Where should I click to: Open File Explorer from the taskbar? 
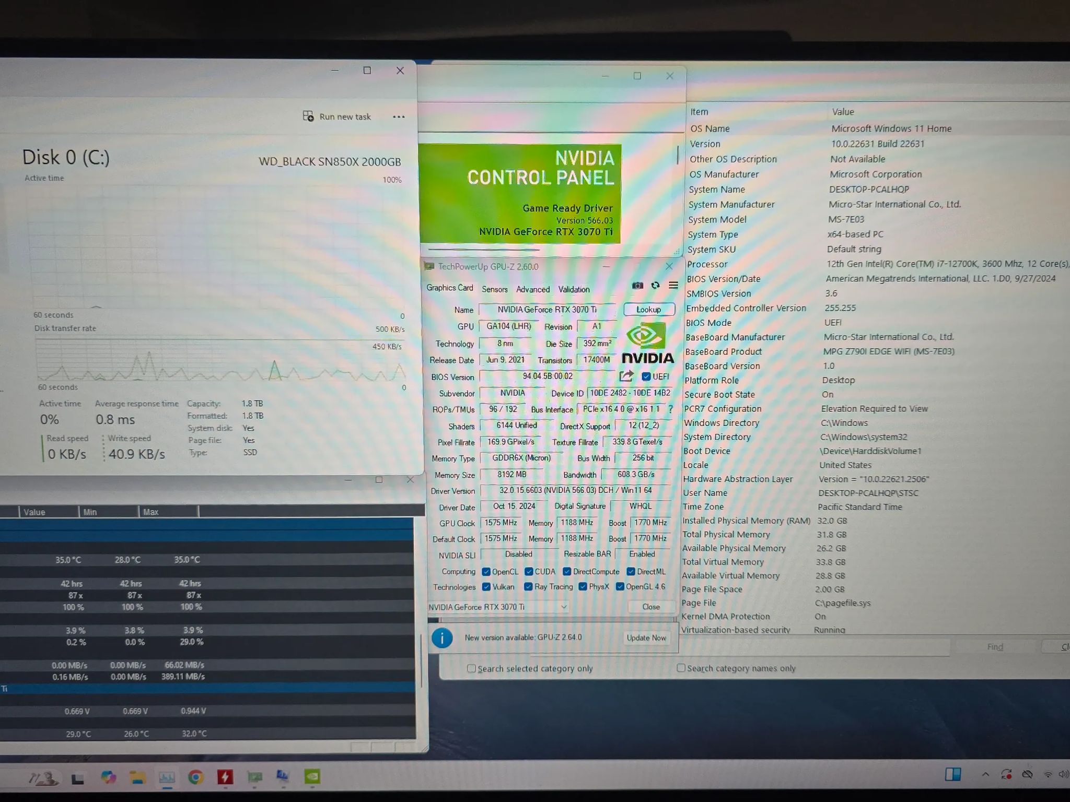point(137,778)
